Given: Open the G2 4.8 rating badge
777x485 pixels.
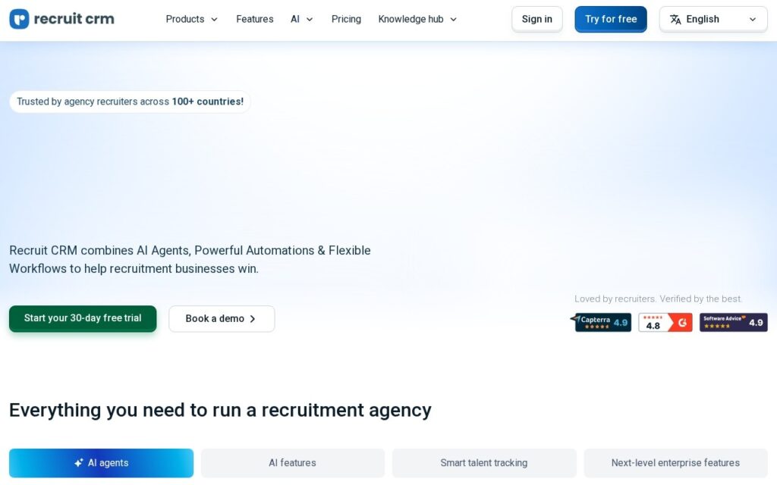Looking at the screenshot, I should point(665,322).
